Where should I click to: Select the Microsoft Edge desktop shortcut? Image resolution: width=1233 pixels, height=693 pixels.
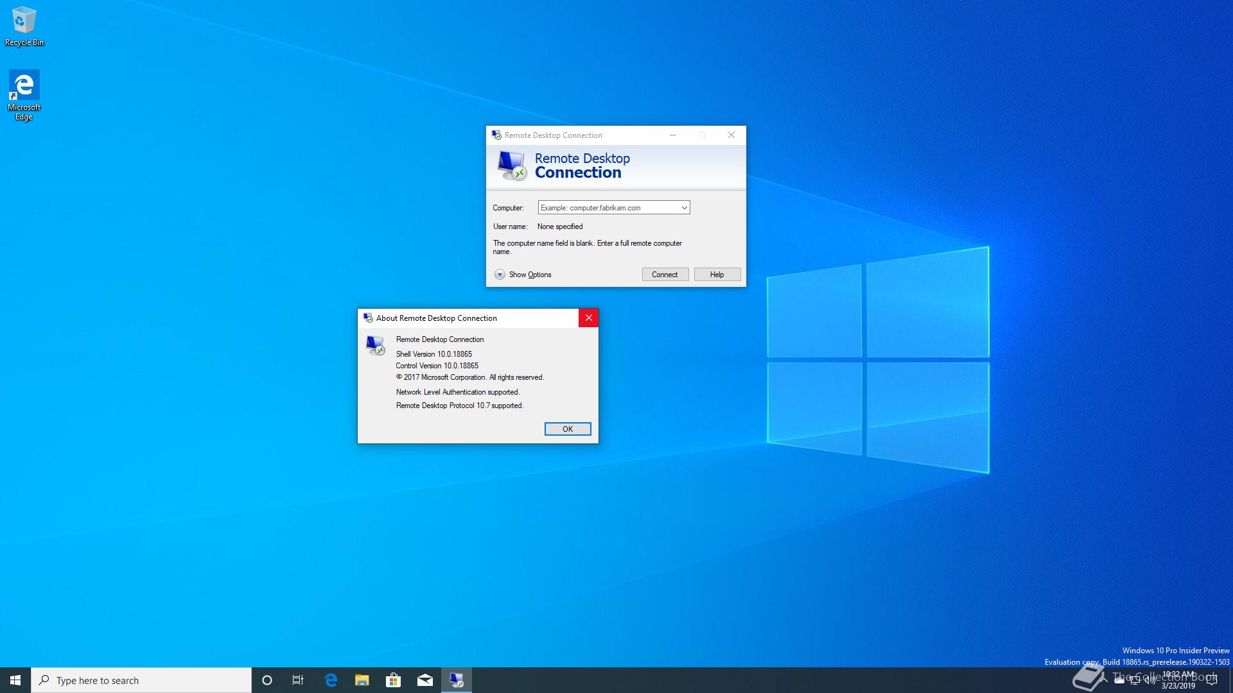(24, 95)
